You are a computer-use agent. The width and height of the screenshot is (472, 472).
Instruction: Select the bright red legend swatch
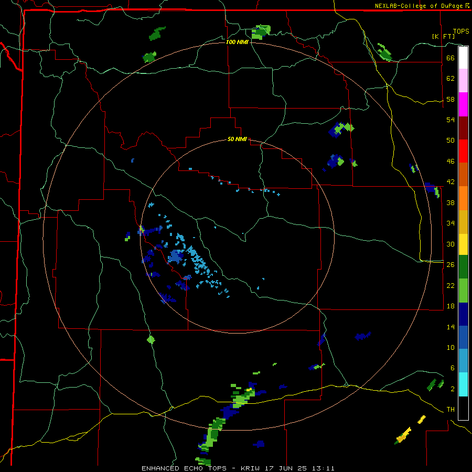pyautogui.click(x=463, y=151)
